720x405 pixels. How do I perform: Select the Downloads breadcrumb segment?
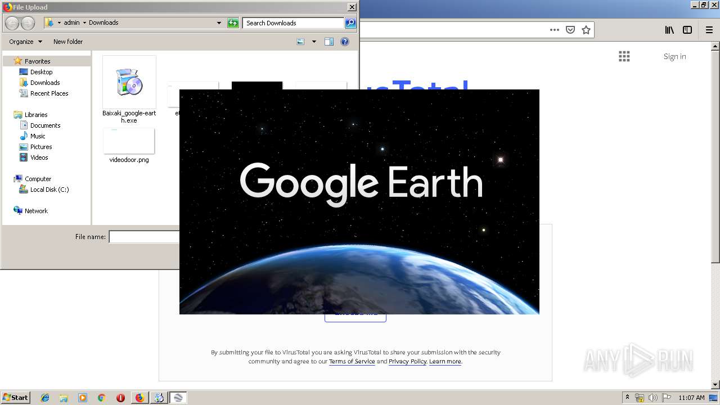103,23
